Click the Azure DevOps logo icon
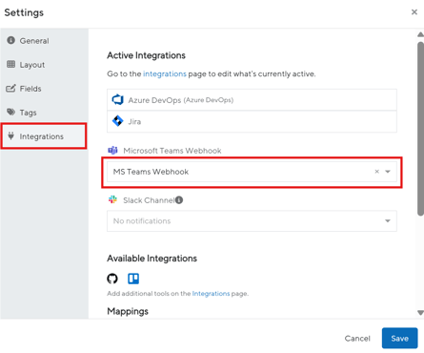Screen dimensions: 424x353 click(118, 100)
